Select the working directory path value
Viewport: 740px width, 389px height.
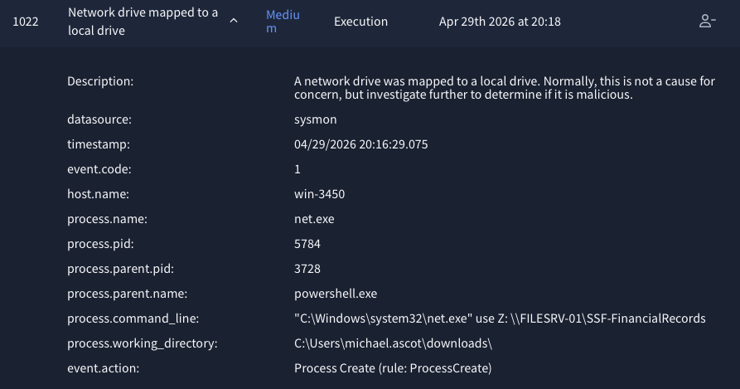click(x=393, y=343)
